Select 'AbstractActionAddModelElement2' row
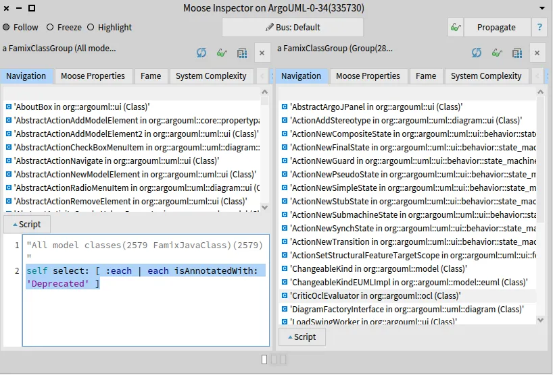Viewport: 553px width, 375px height. (133, 134)
